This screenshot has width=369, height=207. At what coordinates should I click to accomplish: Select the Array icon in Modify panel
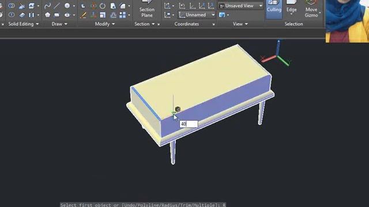coord(123,15)
